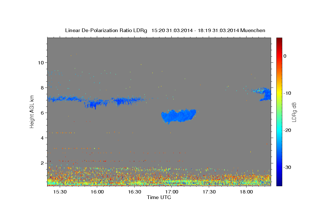This screenshot has height=223, width=335.
Task: Click the dark red top of colorbar
Action: point(279,40)
